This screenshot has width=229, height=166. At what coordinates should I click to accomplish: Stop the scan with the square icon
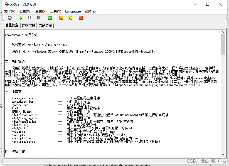(39, 18)
